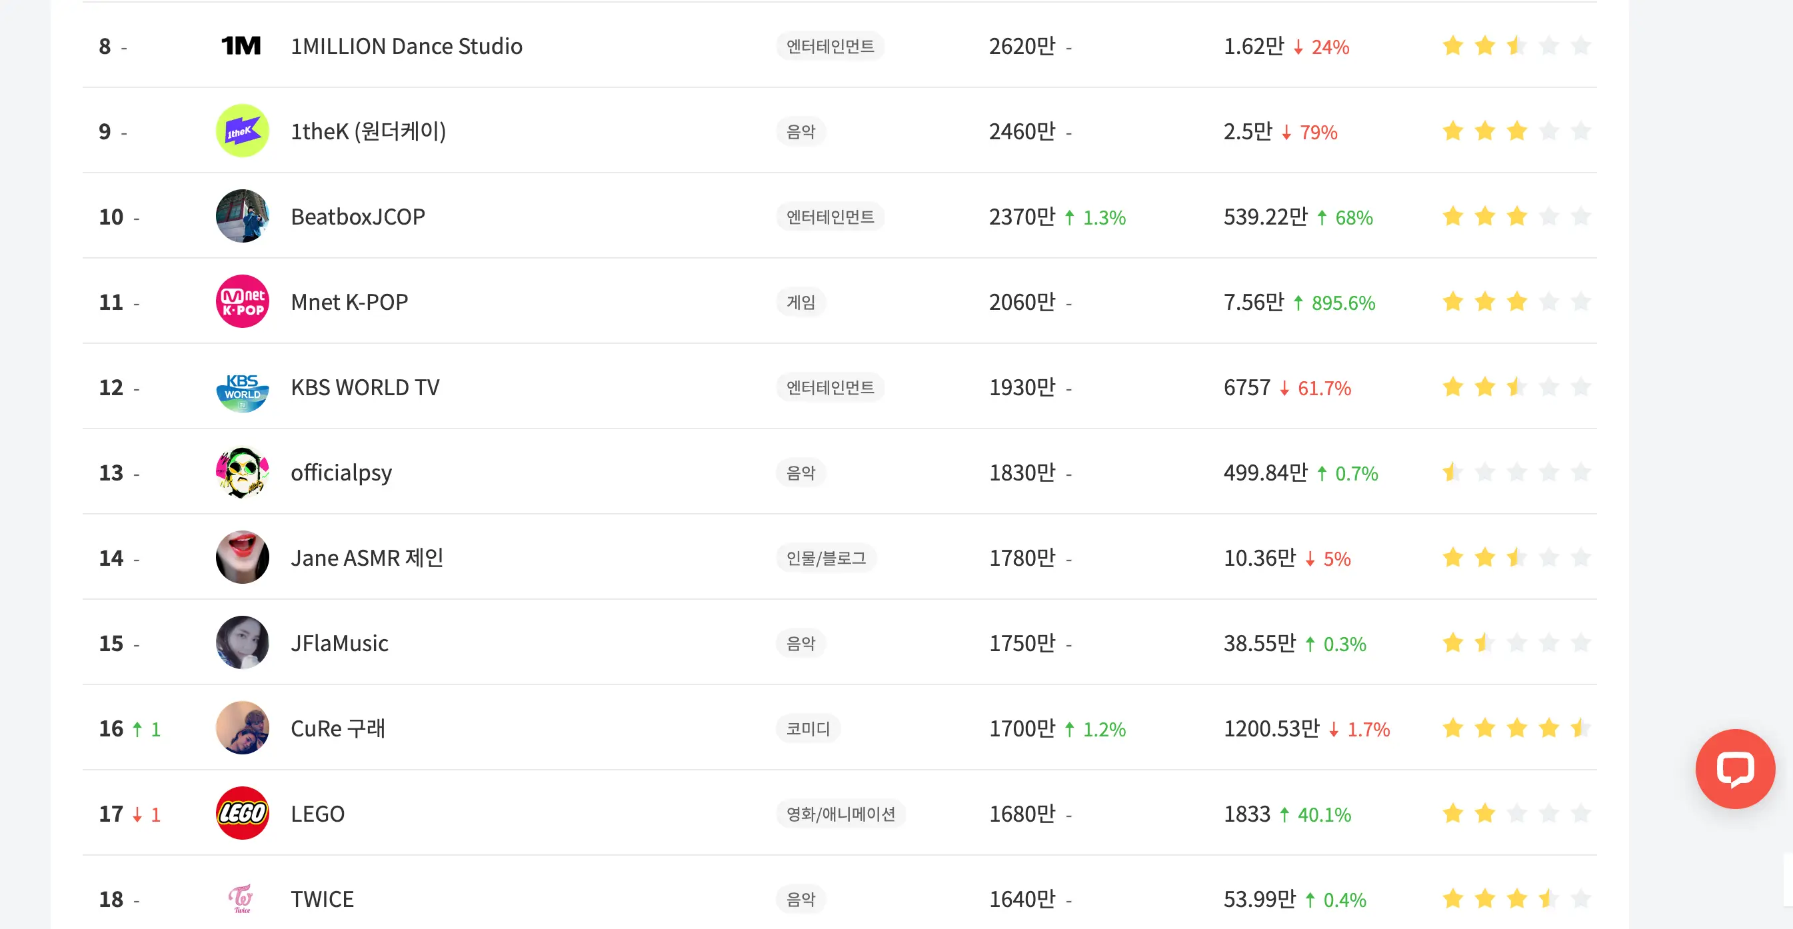Click the LEGO channel logo
This screenshot has height=929, width=1793.
pos(242,814)
